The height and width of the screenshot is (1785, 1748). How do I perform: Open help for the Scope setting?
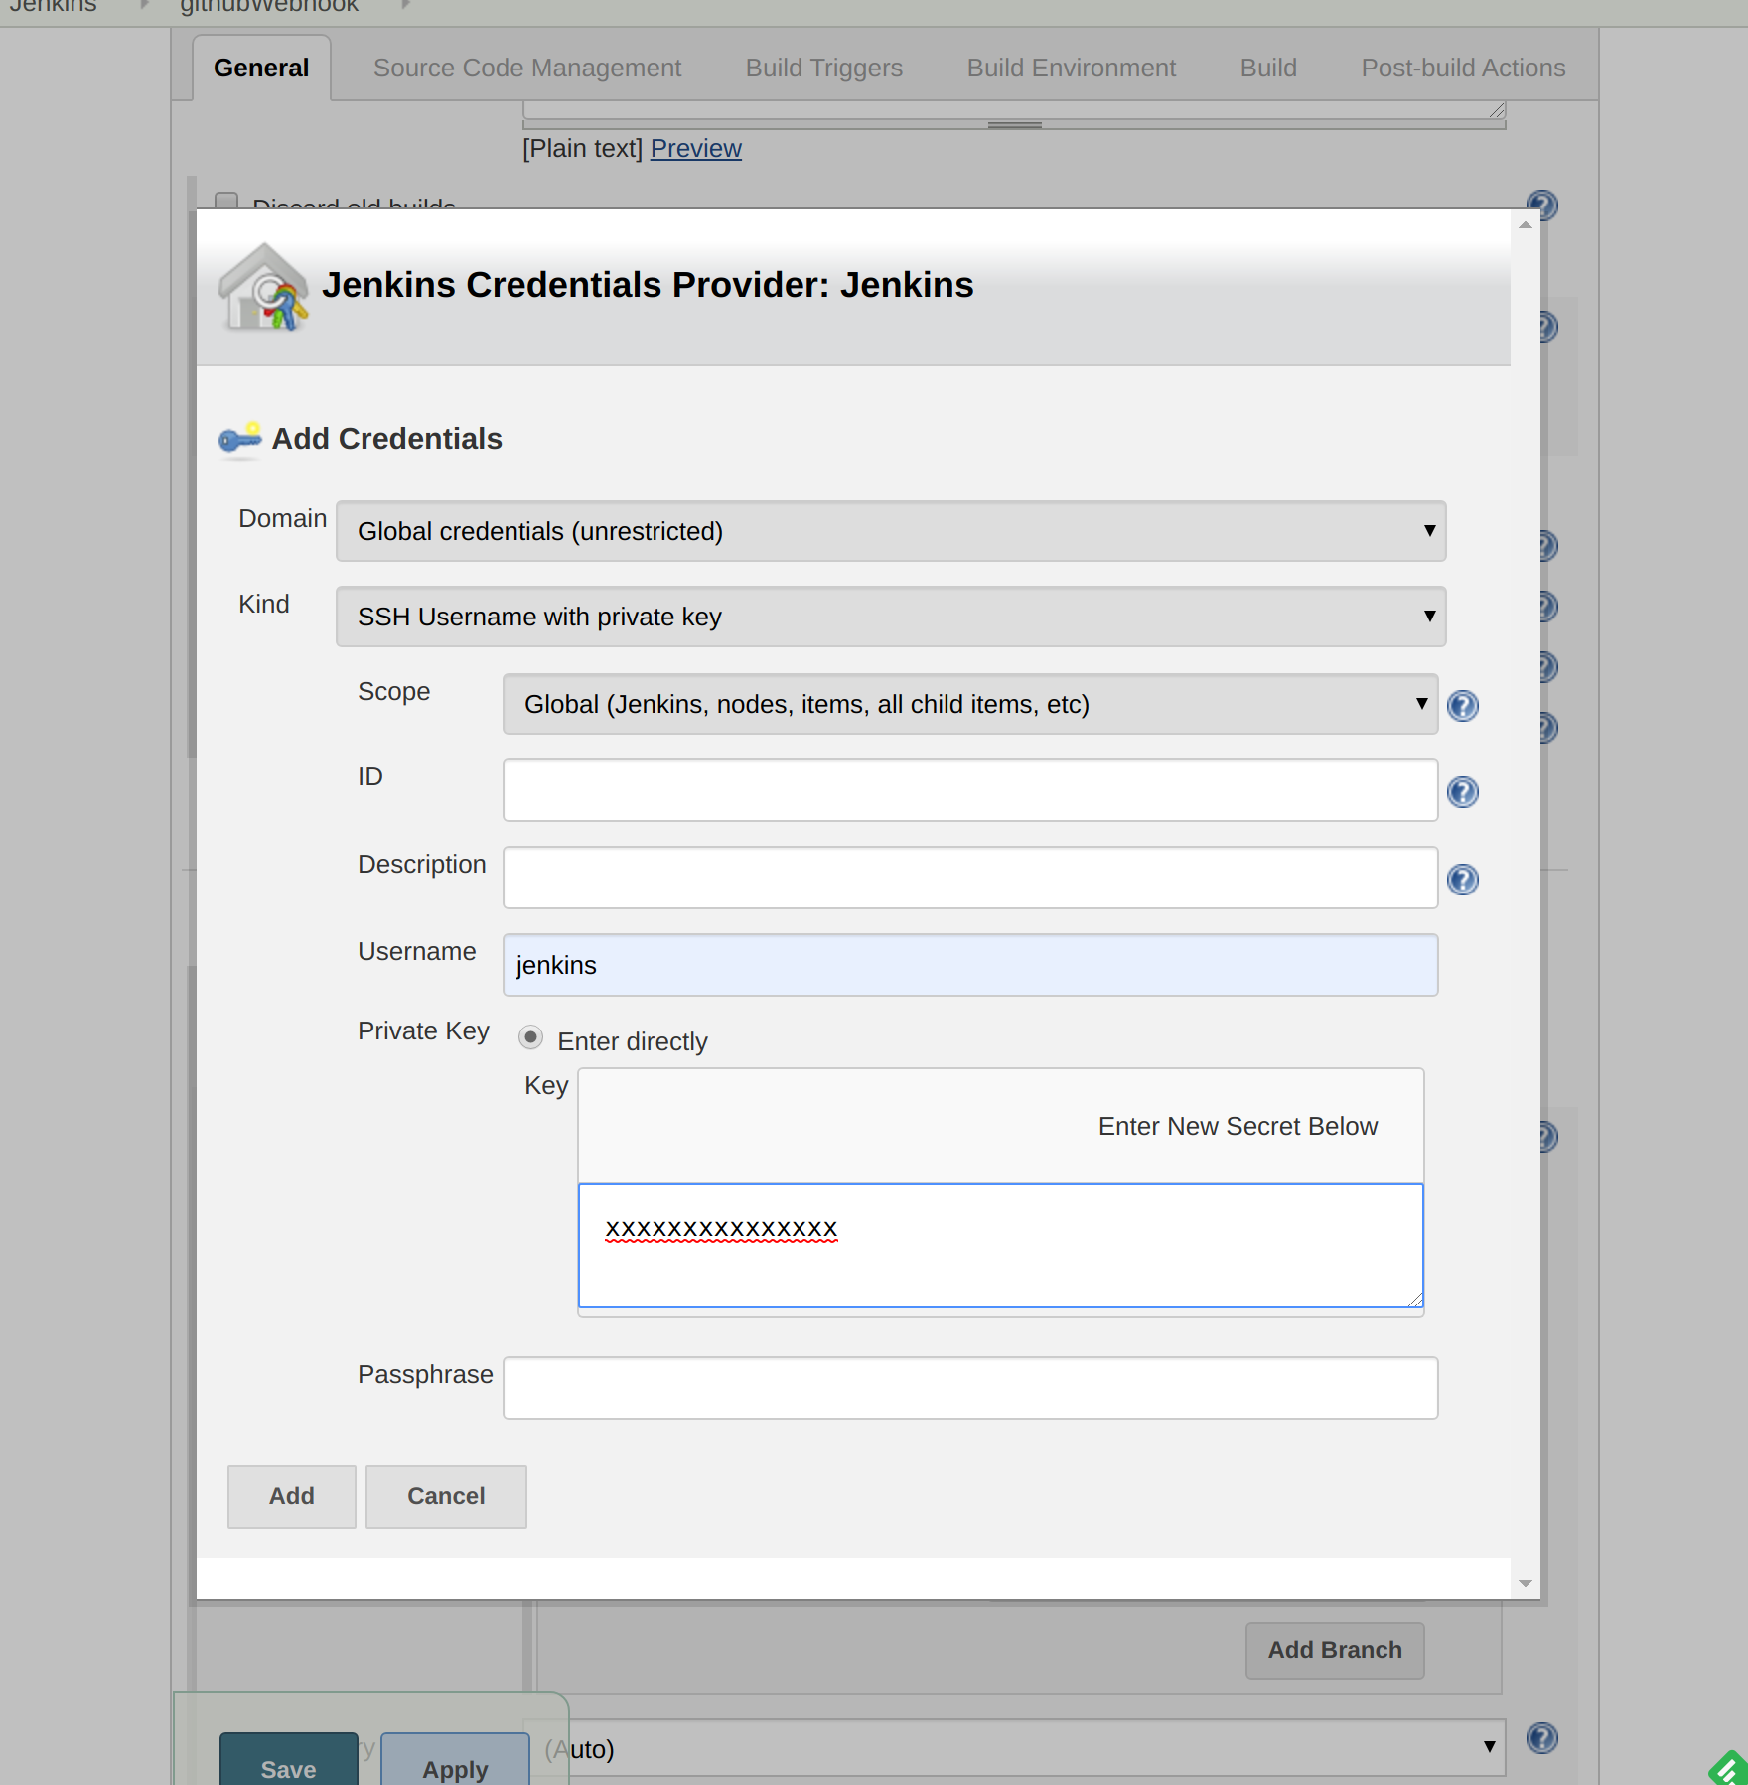point(1462,705)
